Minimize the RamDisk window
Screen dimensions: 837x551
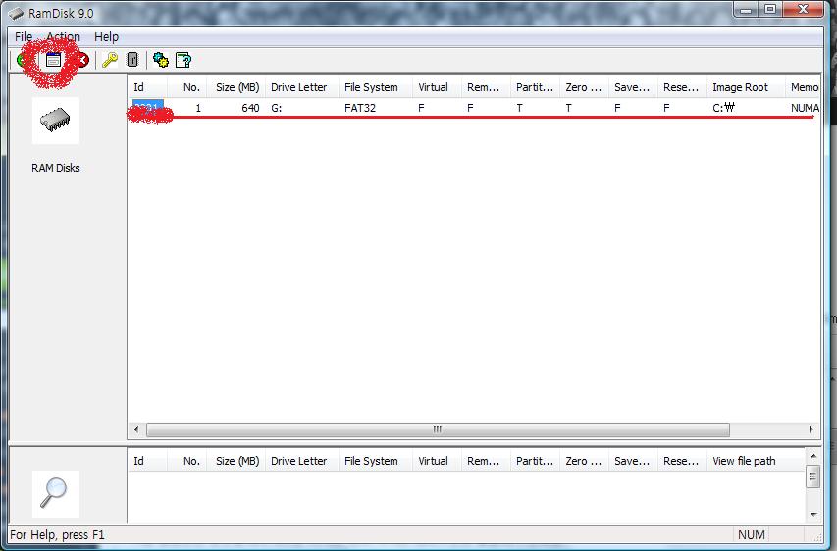747,9
